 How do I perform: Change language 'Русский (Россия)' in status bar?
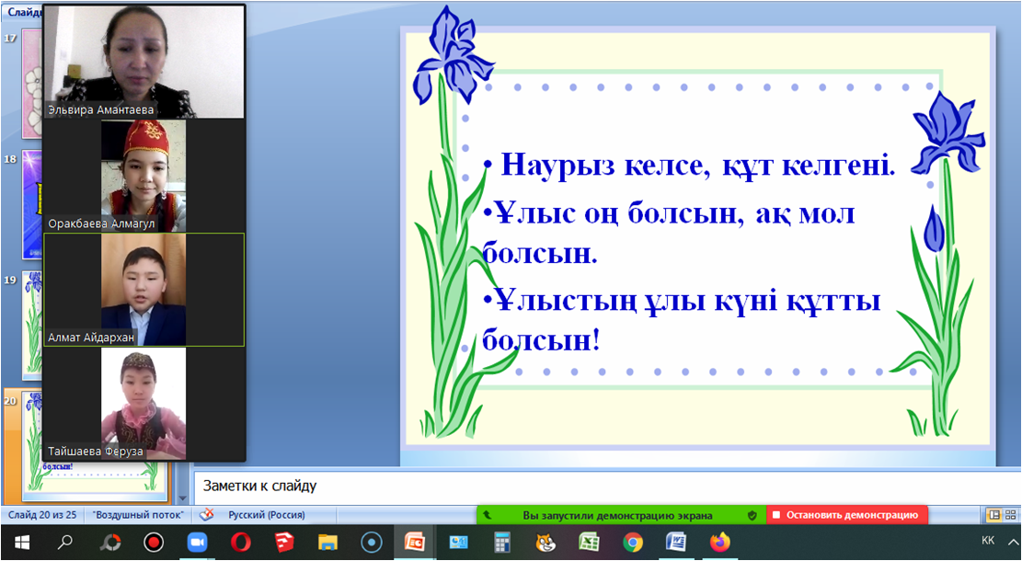[267, 515]
